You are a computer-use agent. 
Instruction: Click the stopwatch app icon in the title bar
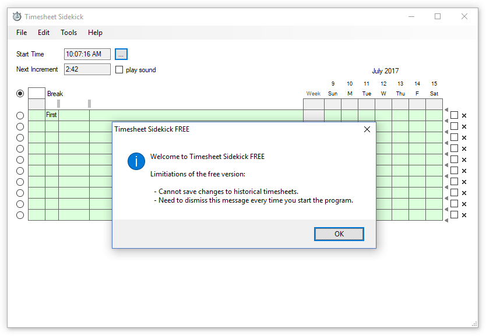(17, 16)
